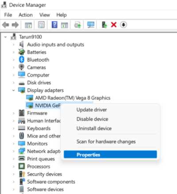177x194 pixels.
Task: Select the Keyboards text label
Action: 39,128
